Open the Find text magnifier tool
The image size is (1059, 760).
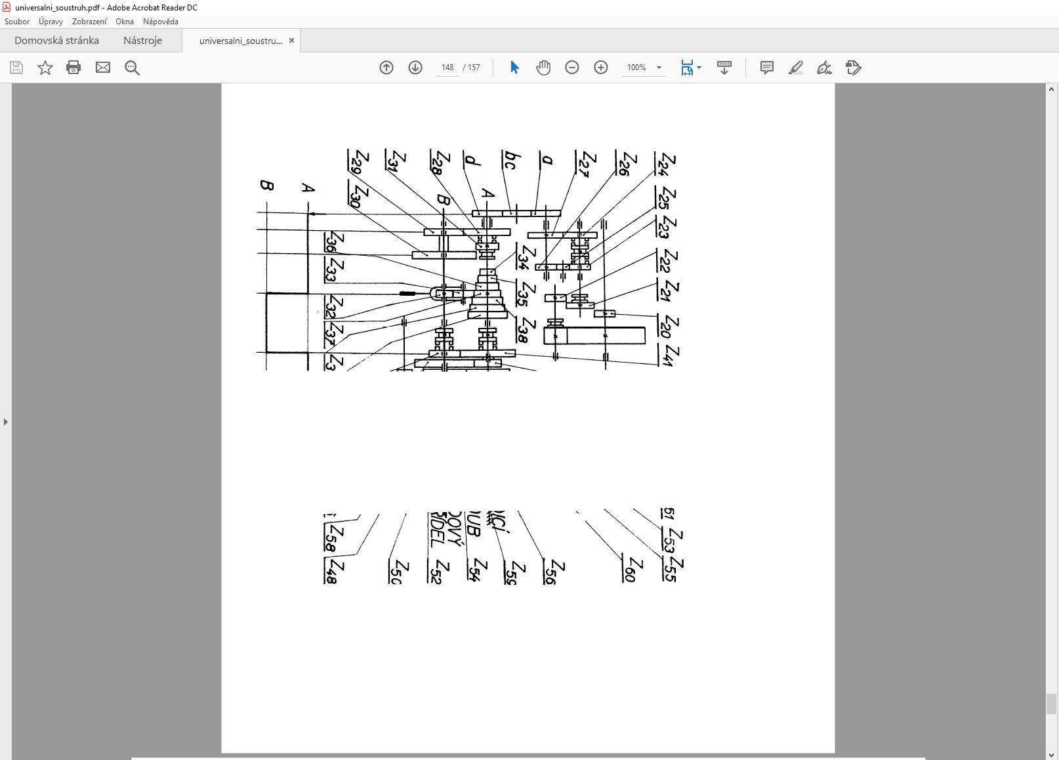(132, 68)
